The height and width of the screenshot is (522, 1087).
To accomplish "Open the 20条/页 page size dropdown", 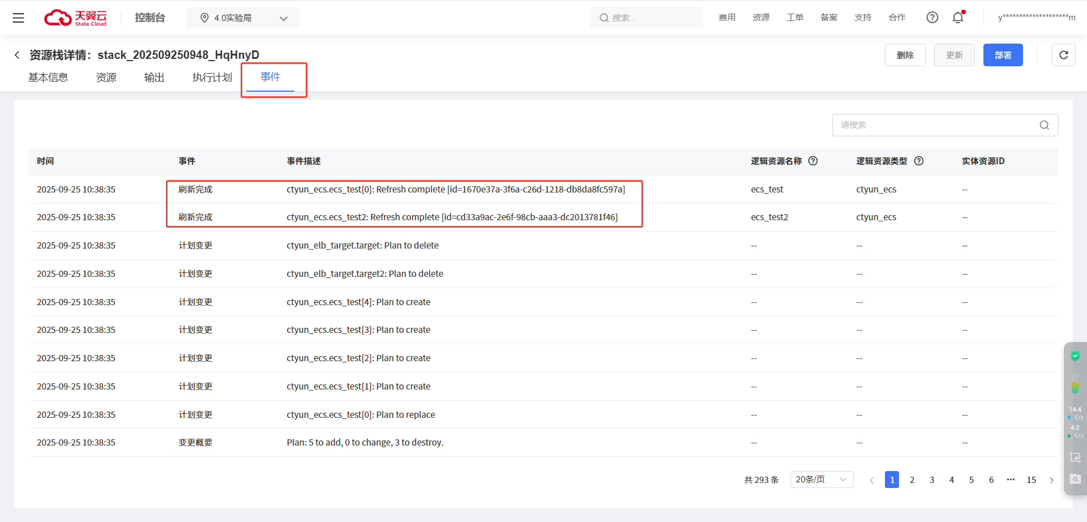I will 821,480.
